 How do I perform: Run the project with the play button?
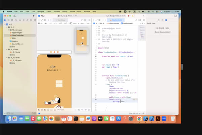click(33, 16)
